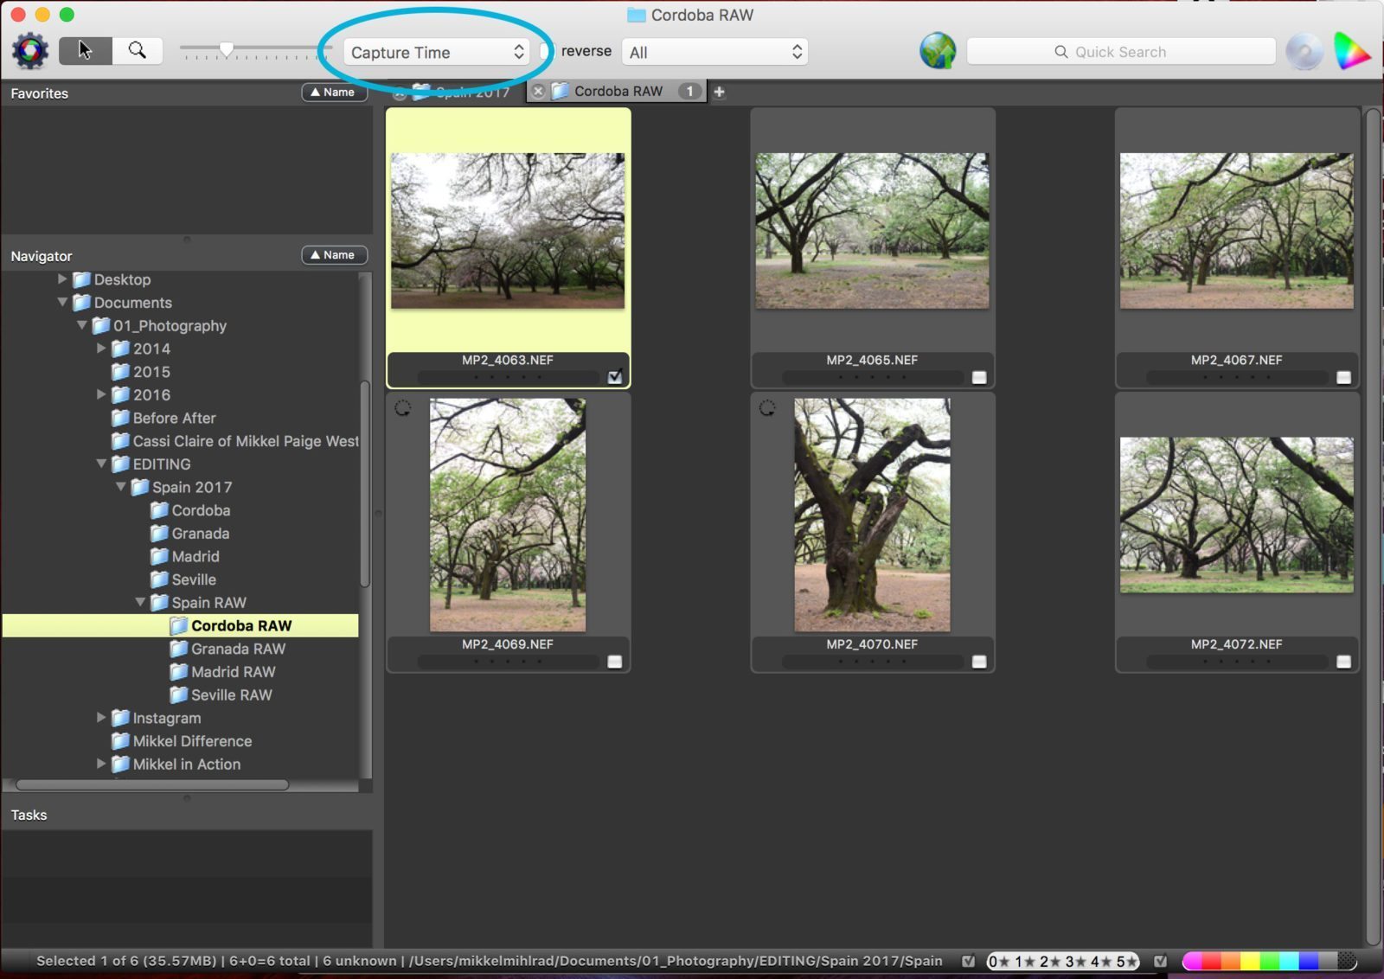Enable the reverse sort order checkbox
This screenshot has width=1384, height=979.
coord(545,50)
